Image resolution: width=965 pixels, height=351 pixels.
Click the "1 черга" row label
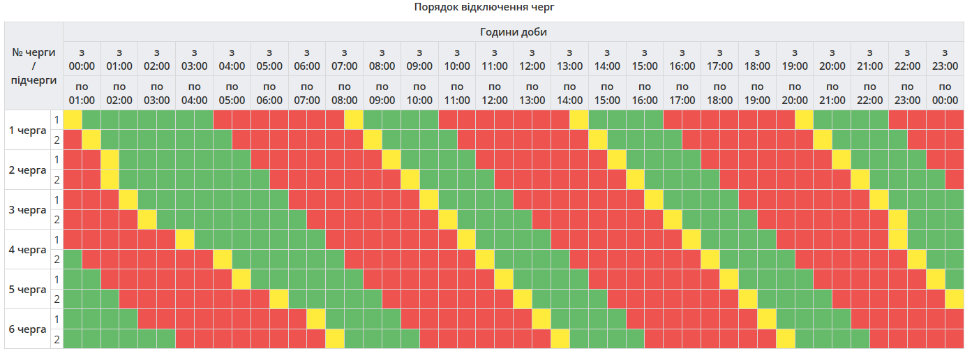click(x=27, y=130)
